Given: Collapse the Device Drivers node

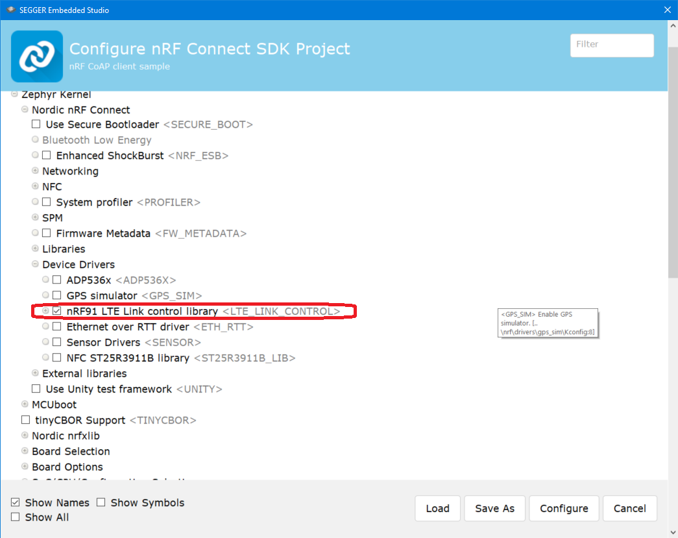Looking at the screenshot, I should click(x=36, y=264).
